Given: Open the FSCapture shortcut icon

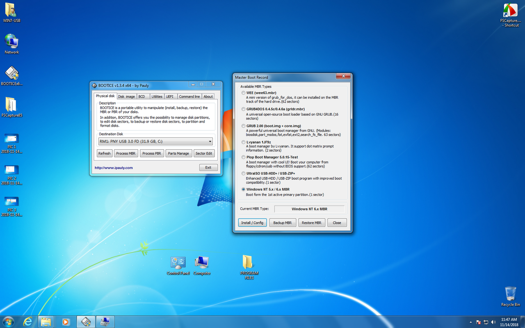Looking at the screenshot, I should [x=510, y=16].
